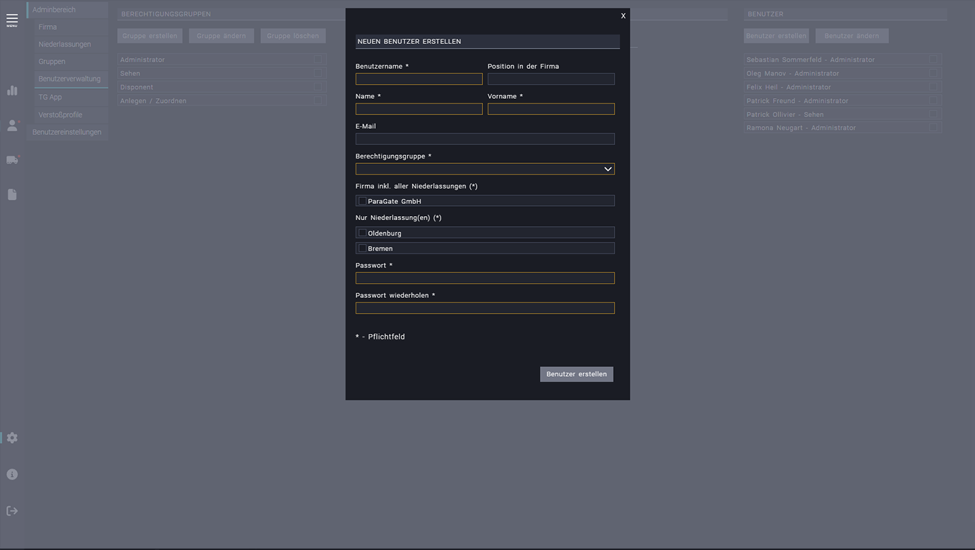
Task: Click the driver person sidebar icon
Action: tap(12, 126)
